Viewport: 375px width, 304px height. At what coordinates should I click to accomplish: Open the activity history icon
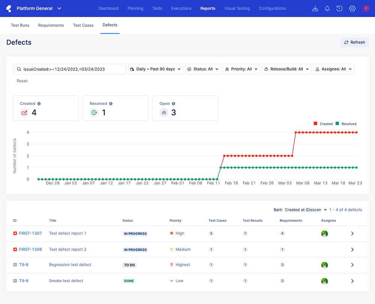click(x=339, y=8)
